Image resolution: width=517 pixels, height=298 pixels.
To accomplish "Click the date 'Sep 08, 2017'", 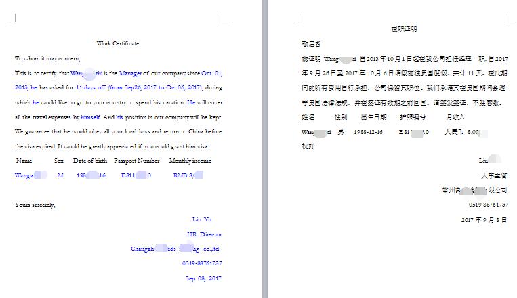I will pyautogui.click(x=203, y=278).
